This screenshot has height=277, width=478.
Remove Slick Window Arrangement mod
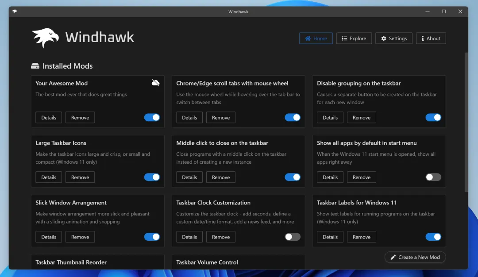click(80, 237)
